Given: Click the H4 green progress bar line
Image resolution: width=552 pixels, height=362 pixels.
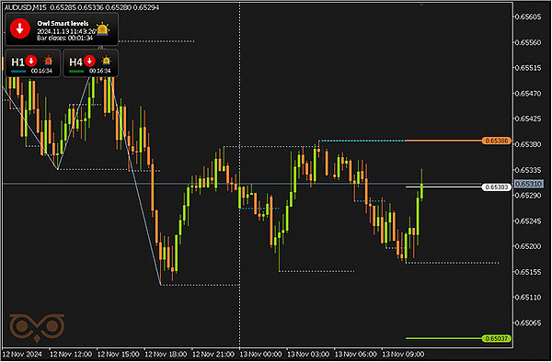Looking at the screenshot, I should (x=76, y=72).
